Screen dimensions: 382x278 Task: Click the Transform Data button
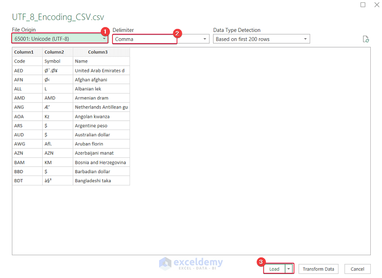click(318, 269)
